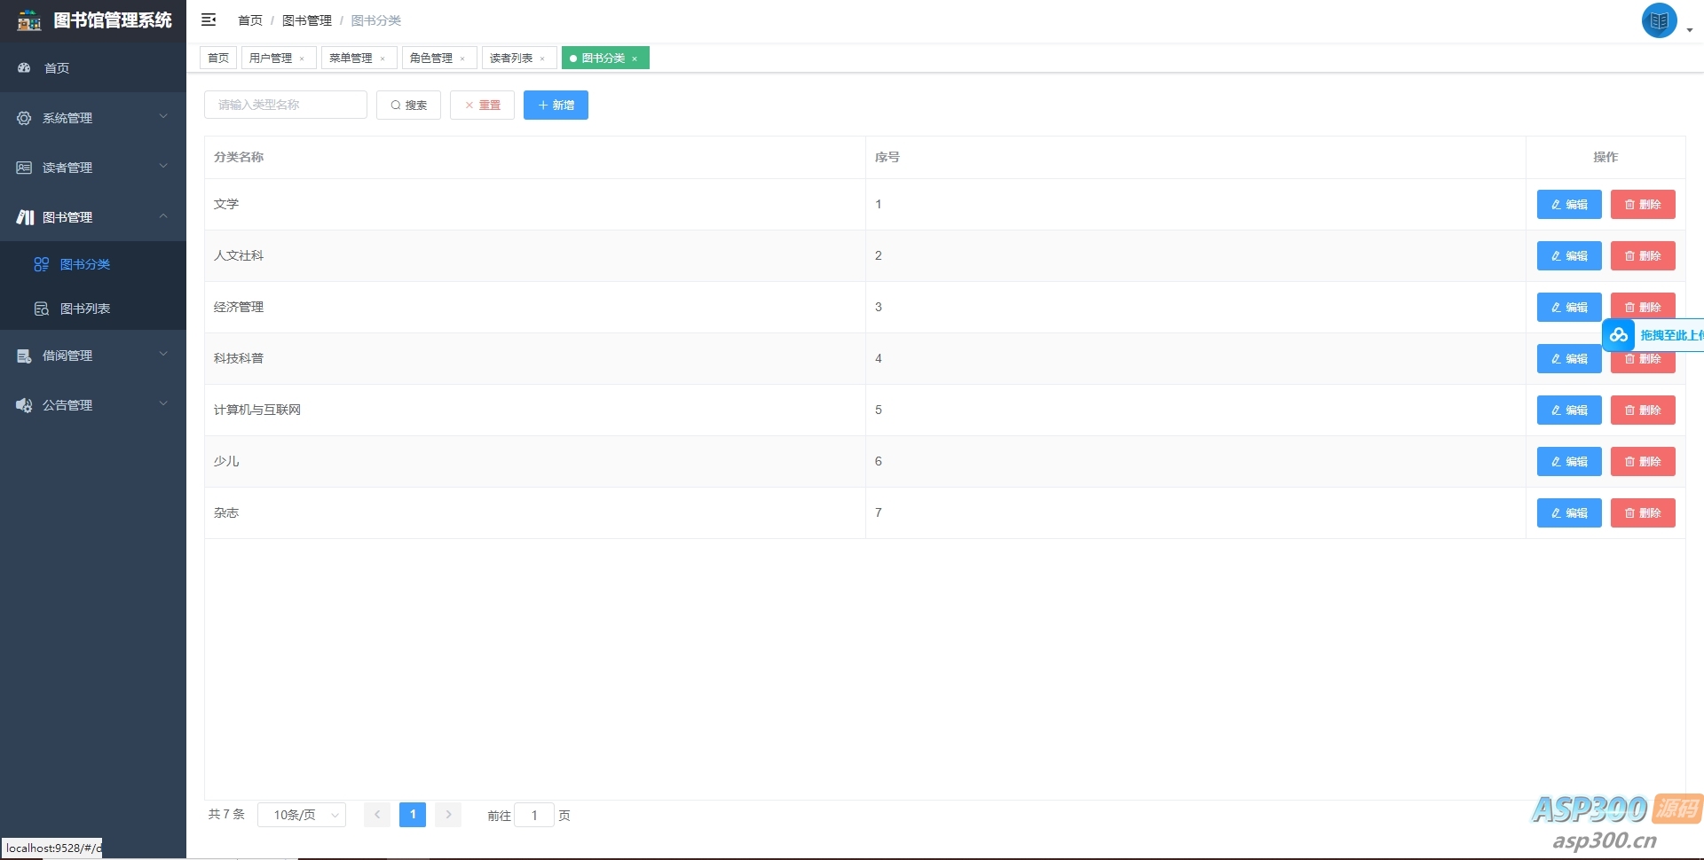The image size is (1704, 860).
Task: Click the 重置 reset button
Action: pyautogui.click(x=482, y=105)
